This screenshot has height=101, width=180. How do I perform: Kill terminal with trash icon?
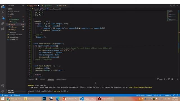pos(172,79)
